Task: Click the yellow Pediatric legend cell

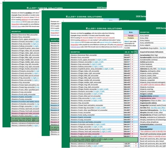Action: coord(129,38)
